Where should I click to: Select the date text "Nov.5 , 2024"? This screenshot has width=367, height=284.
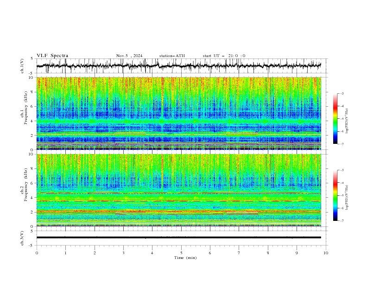(129, 56)
